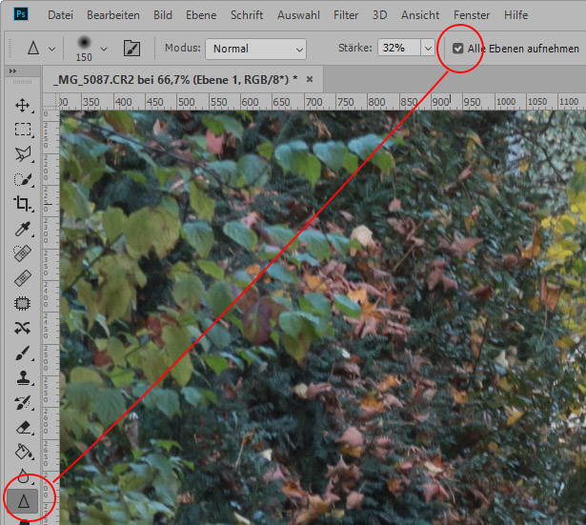Select the Eraser tool

pyautogui.click(x=23, y=427)
